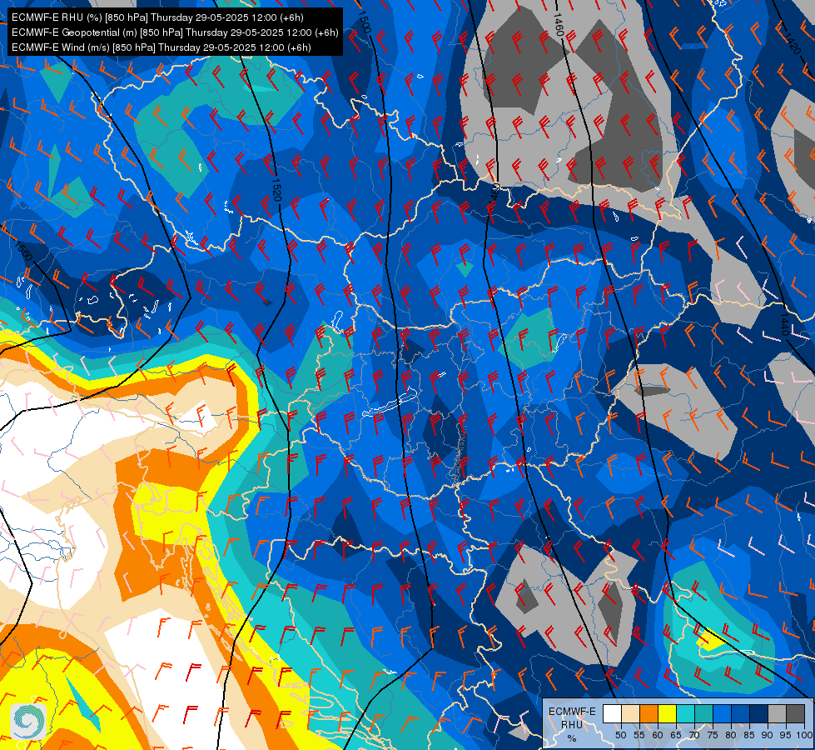
Task: Click the 1560 contour label
Action: pos(23,252)
